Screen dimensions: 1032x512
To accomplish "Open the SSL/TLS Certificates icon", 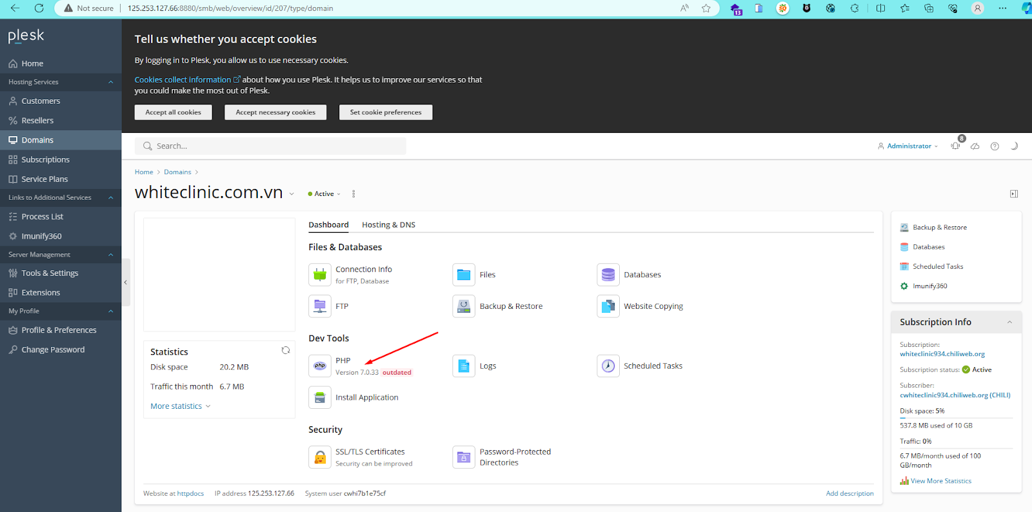I will (x=320, y=457).
